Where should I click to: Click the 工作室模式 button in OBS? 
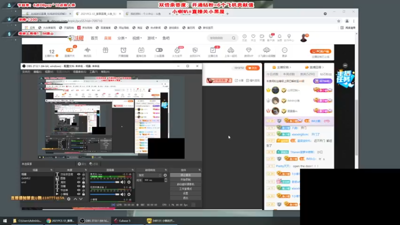coord(185,189)
